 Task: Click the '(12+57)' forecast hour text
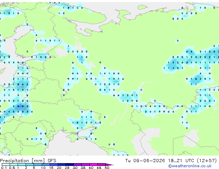(207, 161)
